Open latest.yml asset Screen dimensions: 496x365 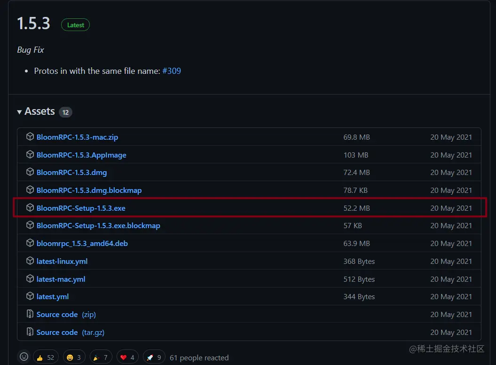tap(53, 297)
